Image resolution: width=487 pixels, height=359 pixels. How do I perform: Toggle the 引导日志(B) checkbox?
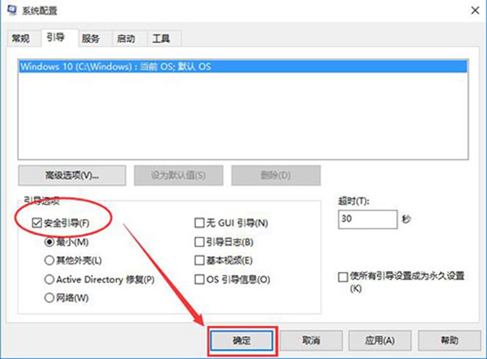coord(199,242)
